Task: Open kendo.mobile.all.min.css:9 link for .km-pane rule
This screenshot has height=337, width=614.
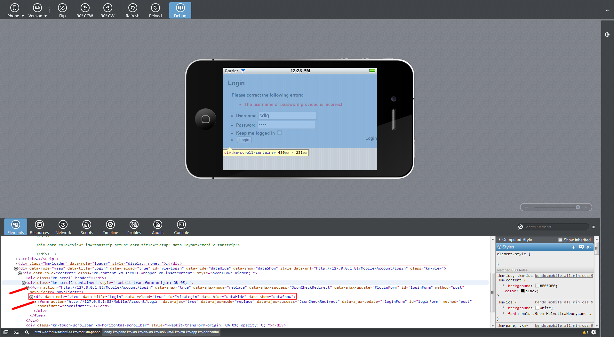Action: tap(564, 325)
